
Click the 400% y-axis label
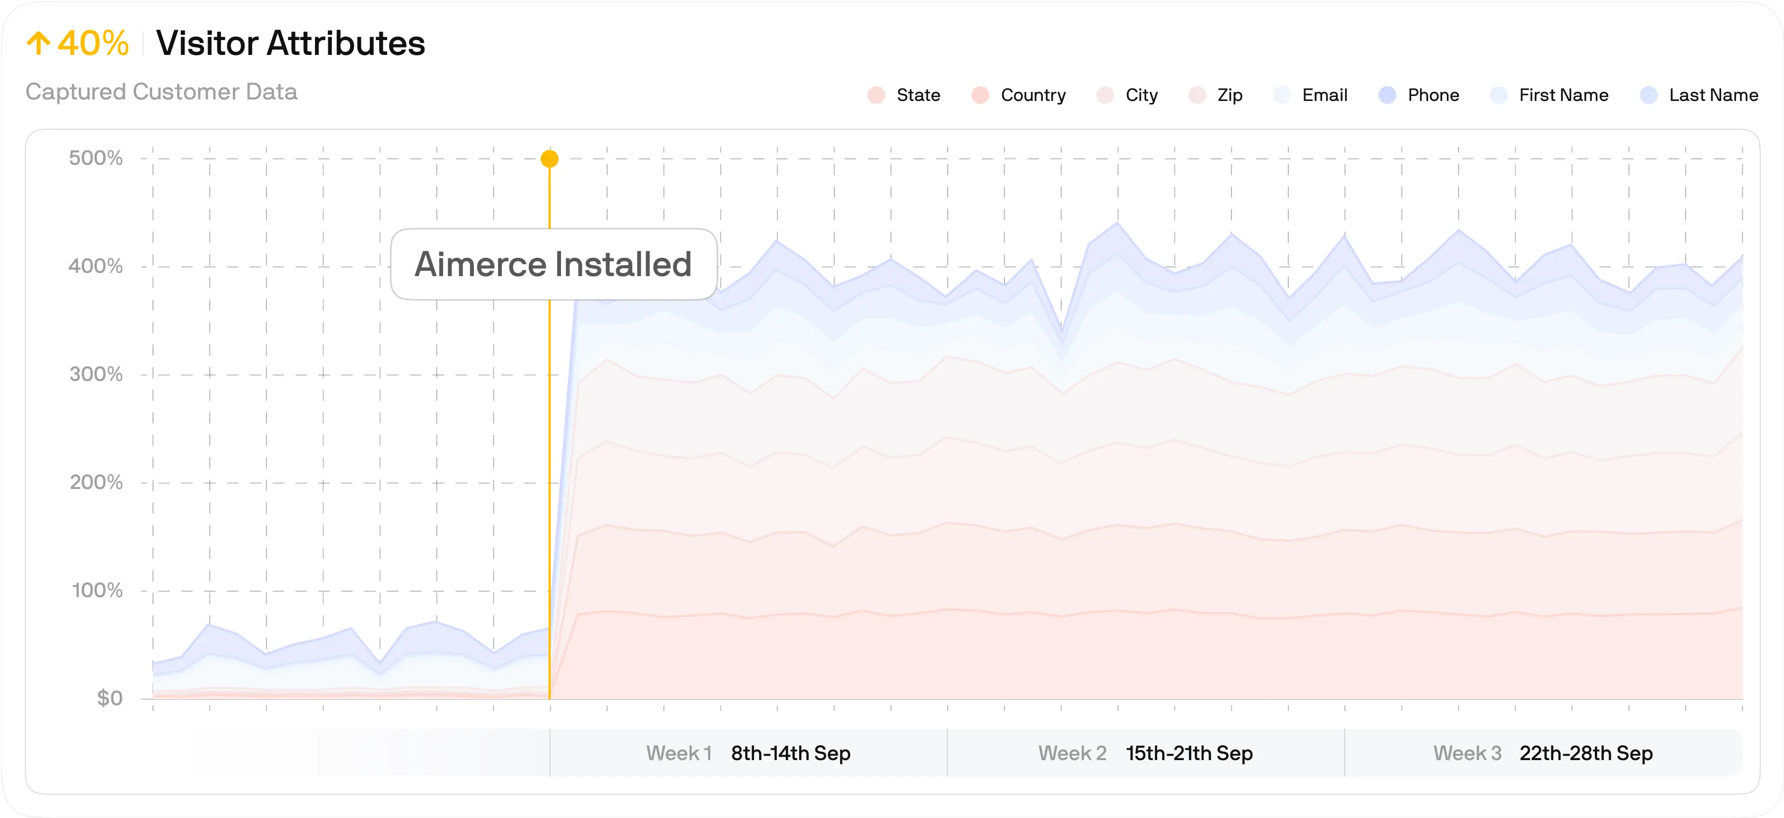[x=96, y=266]
